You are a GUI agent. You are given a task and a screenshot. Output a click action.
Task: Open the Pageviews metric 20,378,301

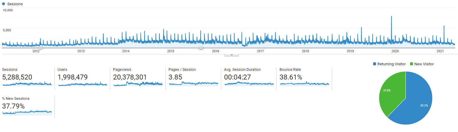pos(130,77)
